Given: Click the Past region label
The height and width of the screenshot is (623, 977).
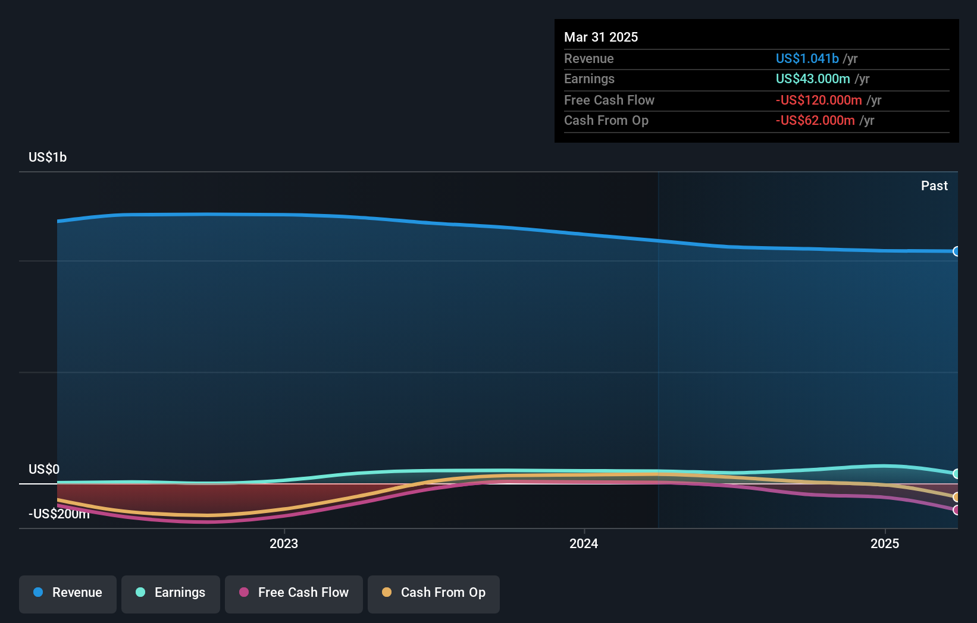Looking at the screenshot, I should tap(934, 185).
